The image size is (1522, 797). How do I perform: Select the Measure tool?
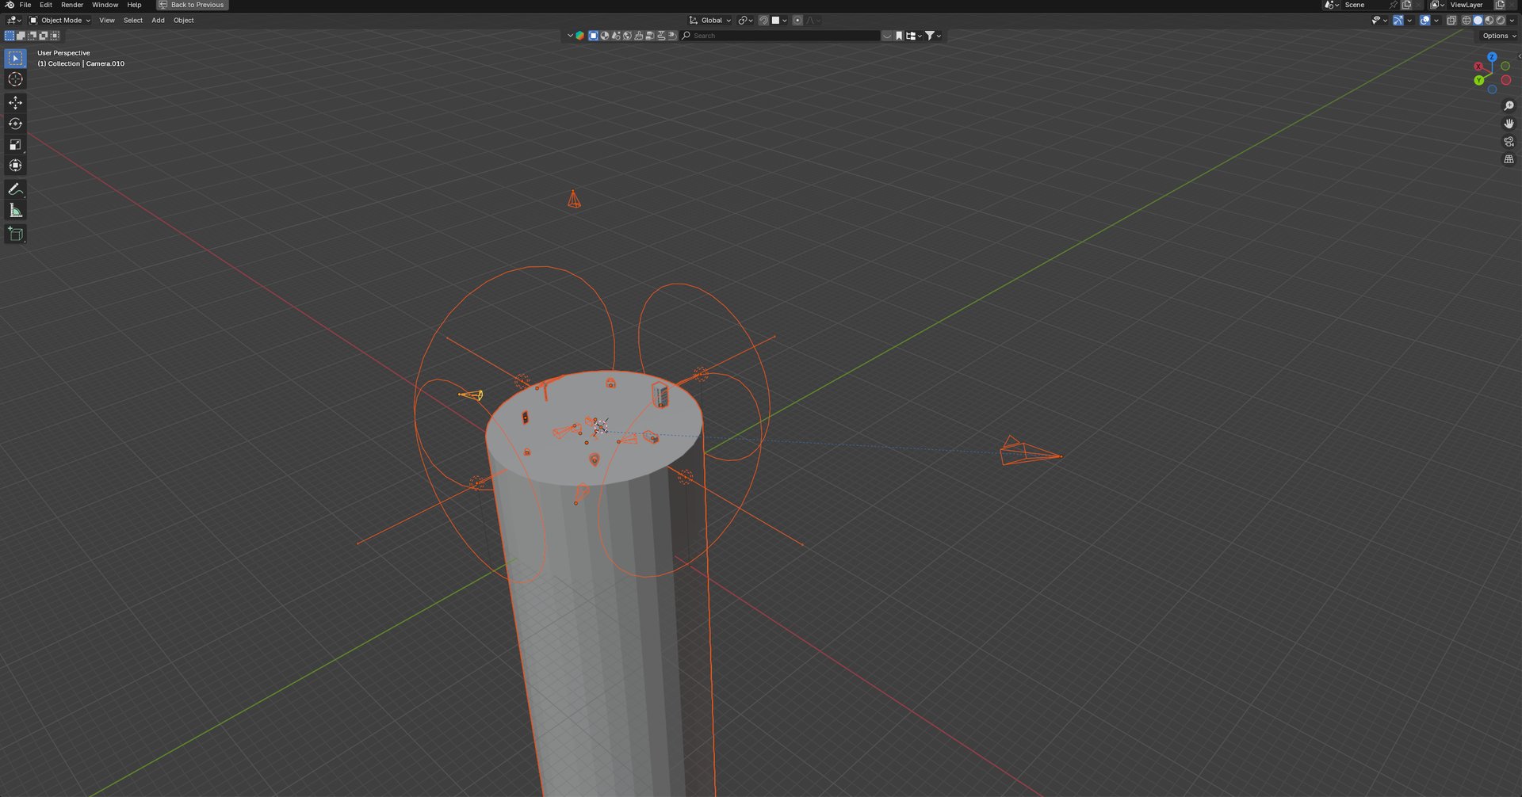pos(15,211)
